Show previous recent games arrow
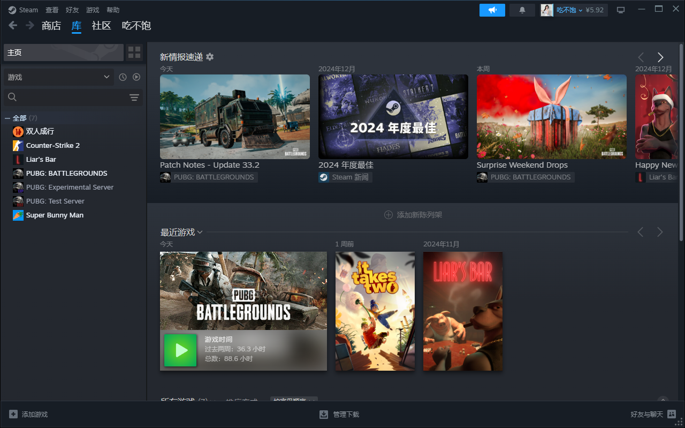Viewport: 685px width, 428px height. [x=641, y=232]
